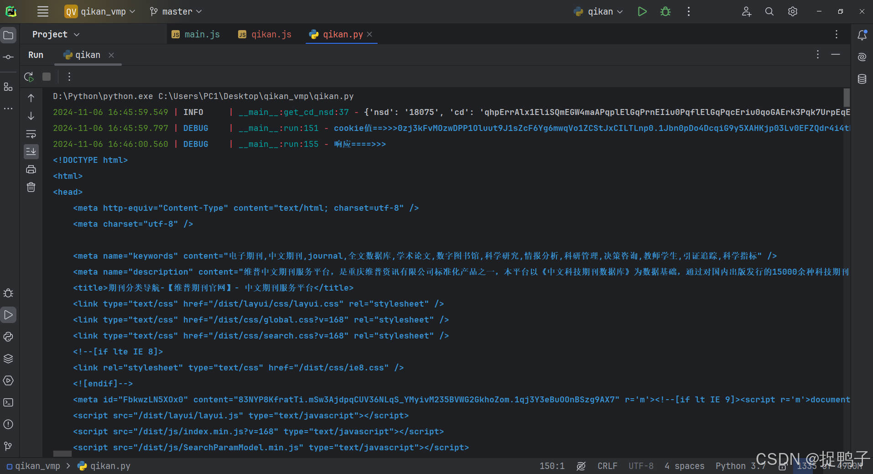Open the Database tool window
This screenshot has width=873, height=474.
(x=862, y=79)
